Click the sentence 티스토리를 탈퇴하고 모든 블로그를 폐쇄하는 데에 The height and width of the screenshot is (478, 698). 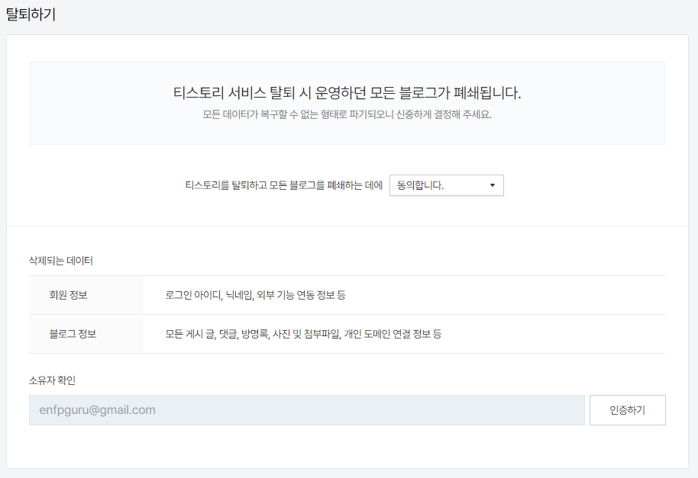point(284,185)
